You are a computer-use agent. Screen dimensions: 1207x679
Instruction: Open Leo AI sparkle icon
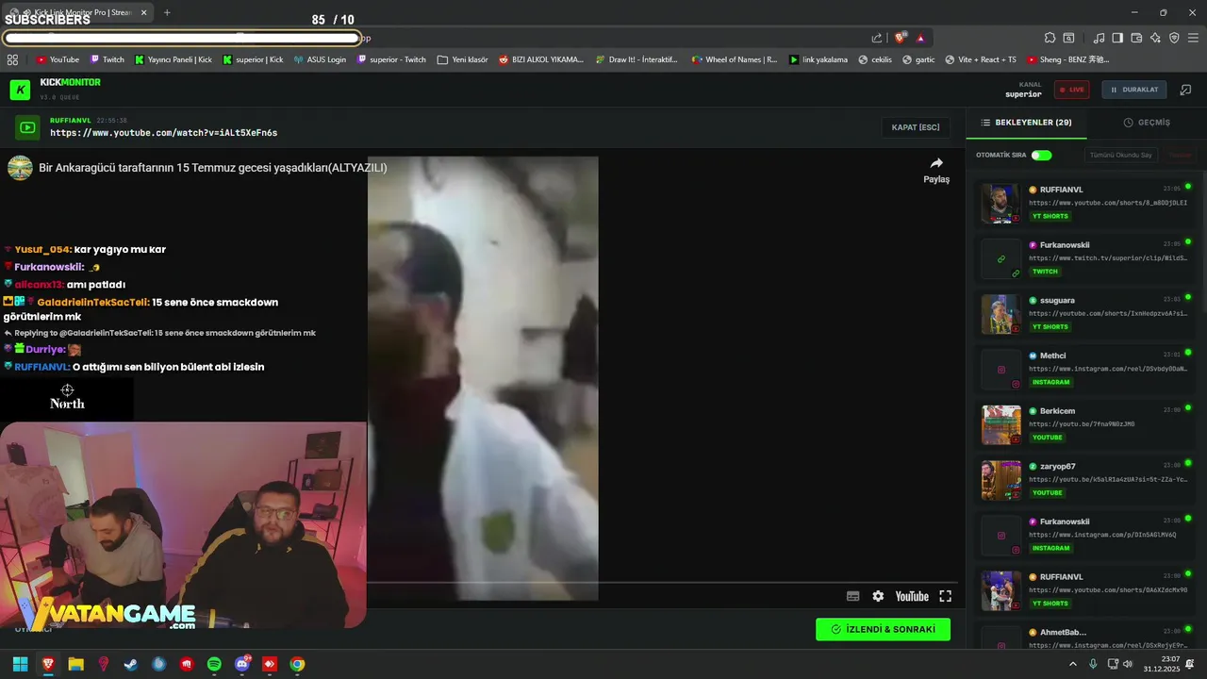[x=1155, y=38]
